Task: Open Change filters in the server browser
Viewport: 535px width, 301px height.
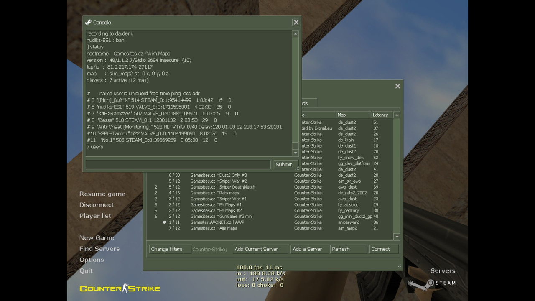Action: pyautogui.click(x=169, y=249)
